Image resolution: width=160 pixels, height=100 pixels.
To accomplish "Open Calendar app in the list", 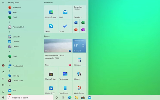I will coord(14,42).
